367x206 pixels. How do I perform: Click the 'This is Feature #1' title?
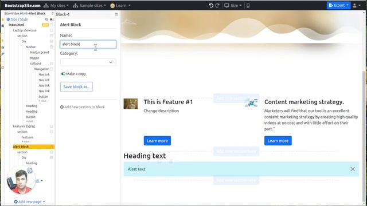[x=168, y=102]
